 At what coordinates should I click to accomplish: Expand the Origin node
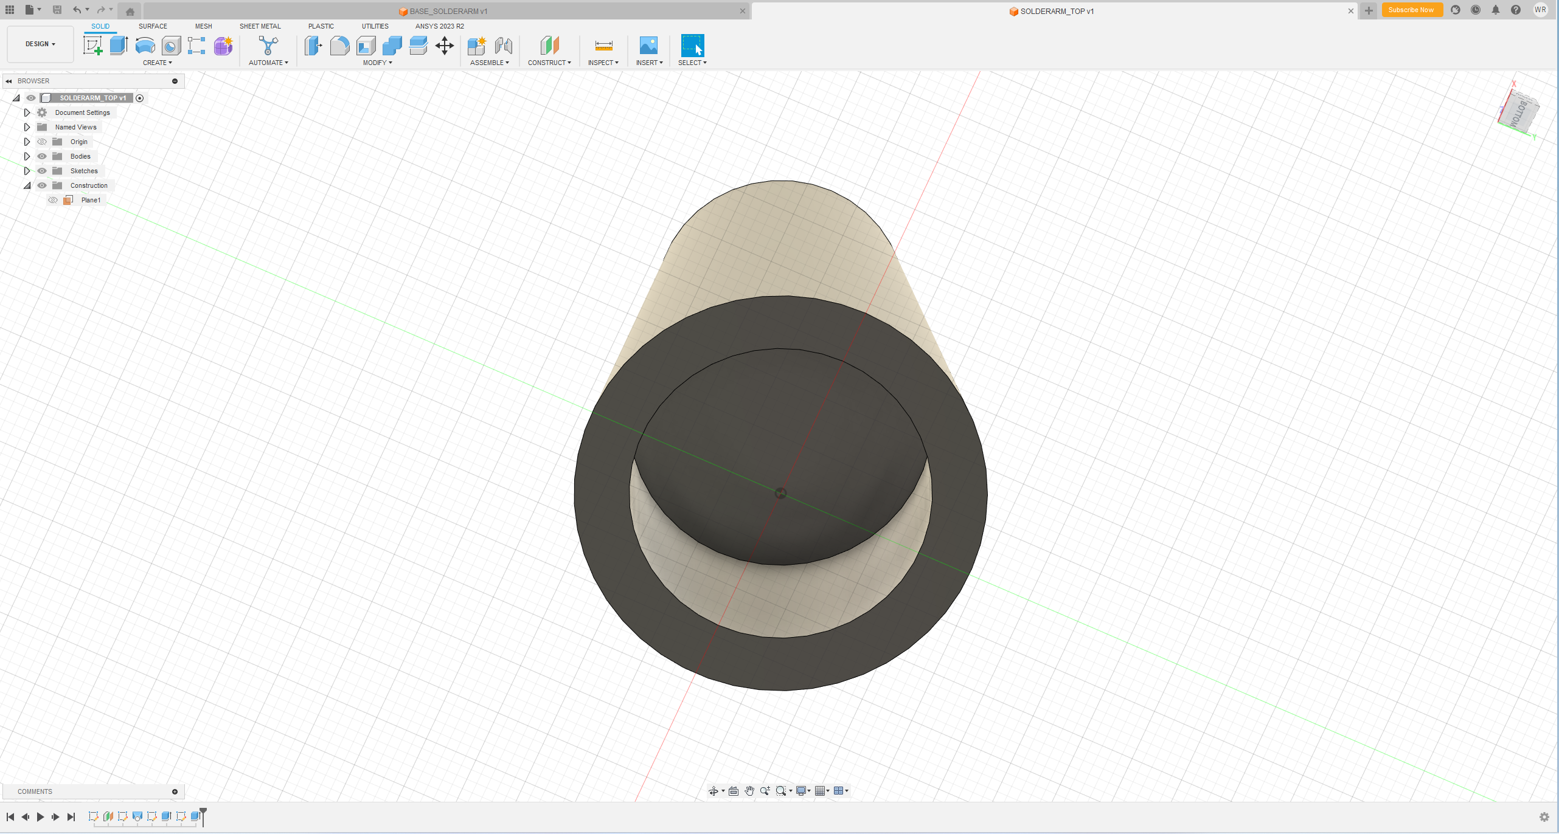[27, 142]
